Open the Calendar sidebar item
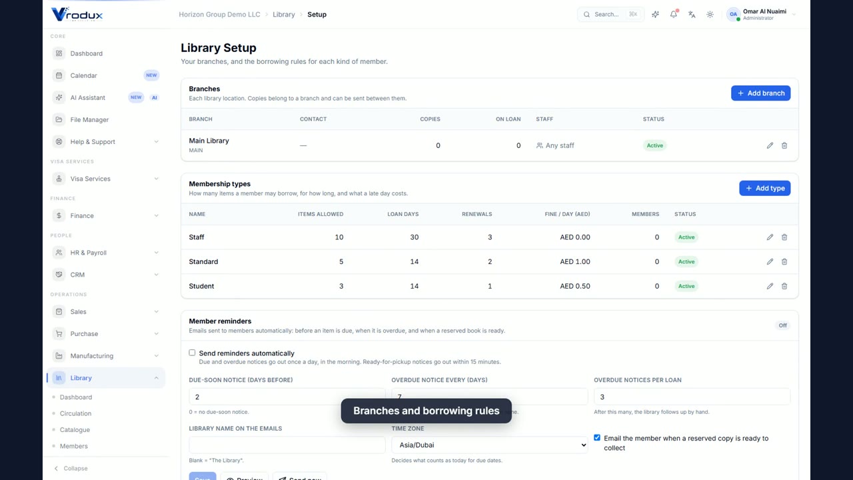 click(x=106, y=75)
